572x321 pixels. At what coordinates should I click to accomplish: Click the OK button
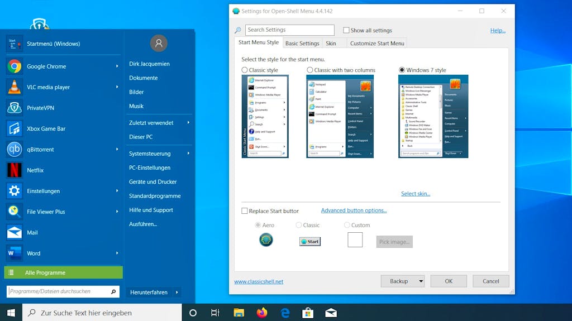coord(449,281)
